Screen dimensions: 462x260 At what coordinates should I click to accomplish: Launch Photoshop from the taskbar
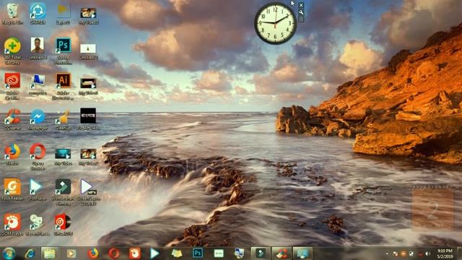click(x=198, y=253)
